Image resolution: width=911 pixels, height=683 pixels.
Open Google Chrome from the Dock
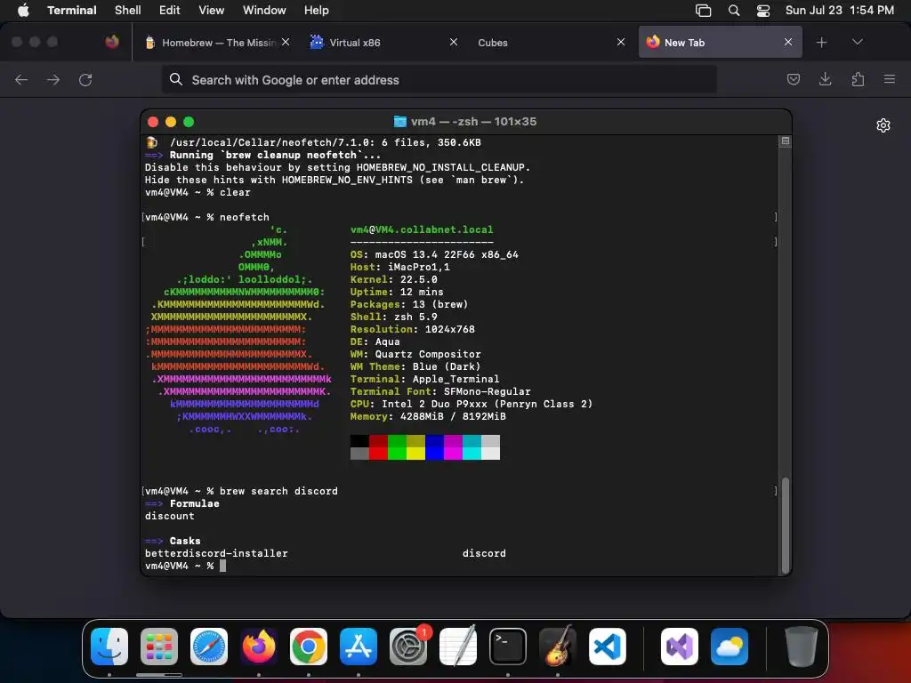pos(309,647)
